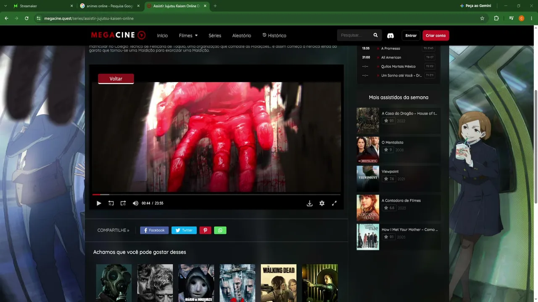Screen dimensions: 538x302
Task: Click the Voltar button above the video
Action: tap(116, 79)
